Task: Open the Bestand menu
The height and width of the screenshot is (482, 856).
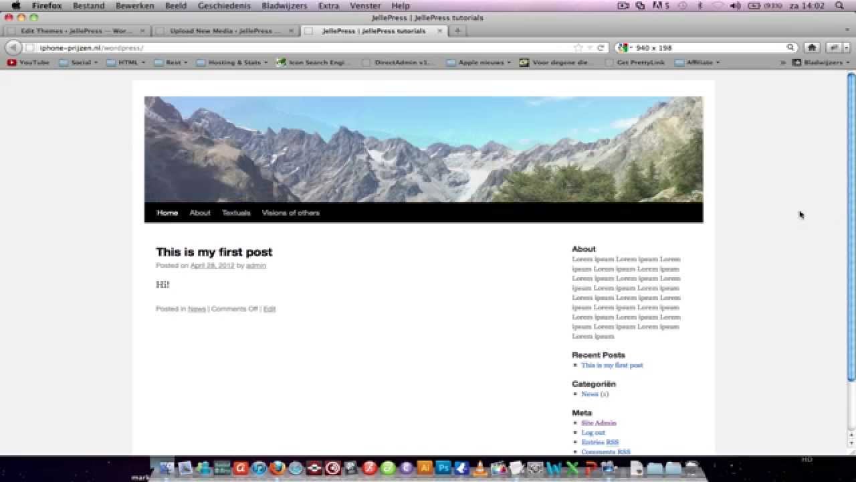Action: [88, 5]
